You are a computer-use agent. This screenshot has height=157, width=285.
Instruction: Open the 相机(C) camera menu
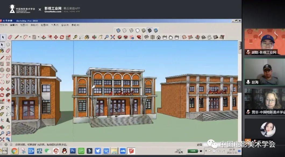click(34, 25)
